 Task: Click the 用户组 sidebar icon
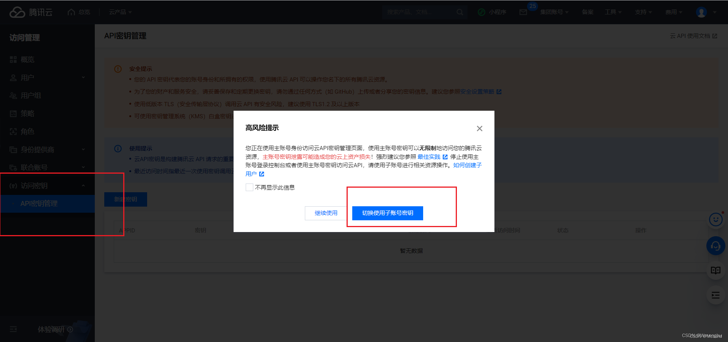pos(13,96)
